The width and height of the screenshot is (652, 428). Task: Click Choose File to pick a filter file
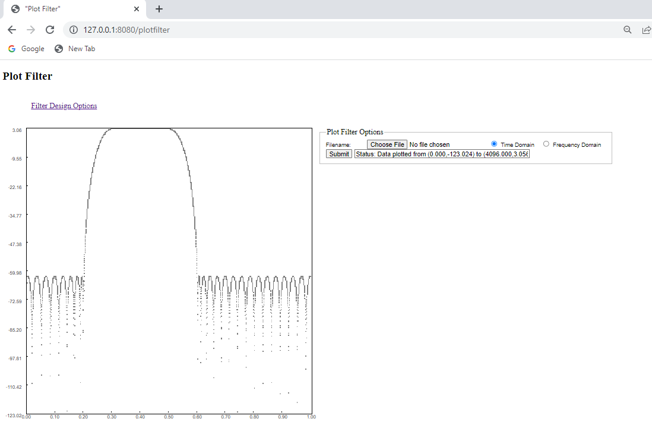(x=387, y=144)
